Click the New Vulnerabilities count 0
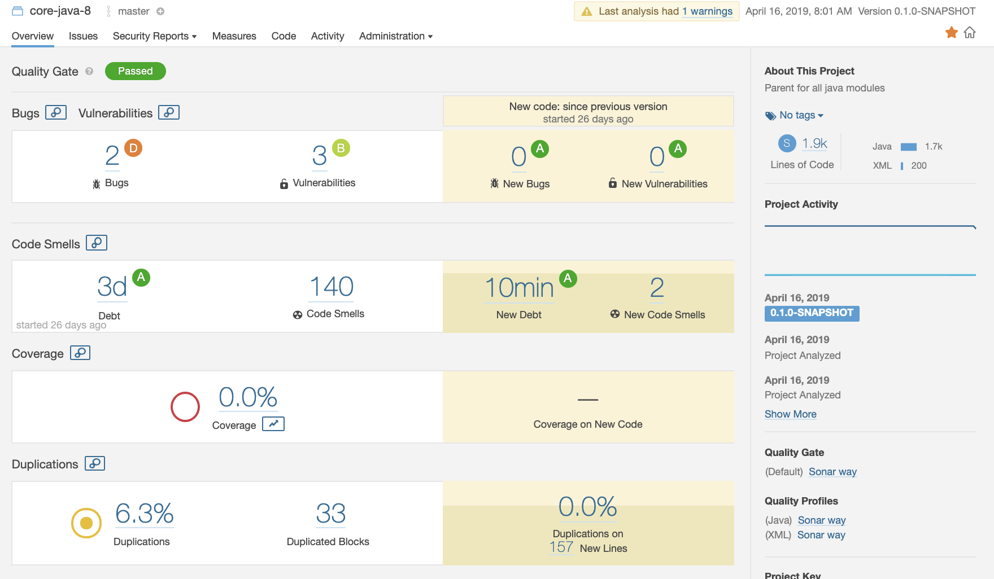This screenshot has height=579, width=994. coord(657,157)
